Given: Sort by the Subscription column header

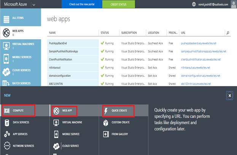Looking at the screenshot, I should (129, 33).
